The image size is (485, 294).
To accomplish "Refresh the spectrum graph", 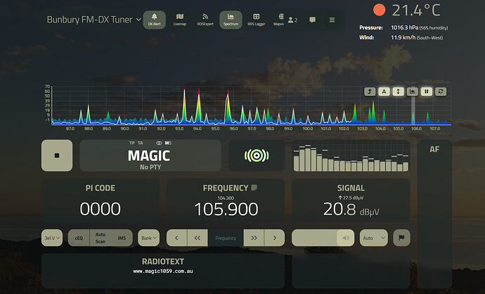I will pos(441,91).
